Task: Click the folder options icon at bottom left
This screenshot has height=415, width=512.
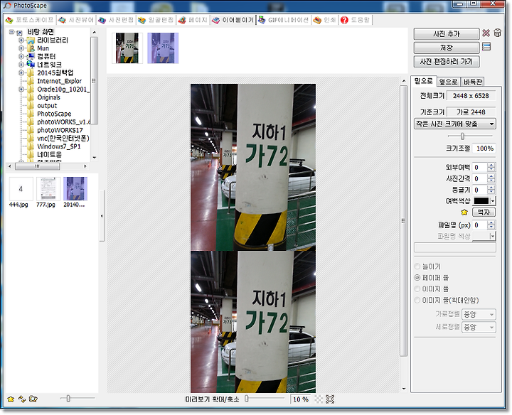Action: [33, 399]
